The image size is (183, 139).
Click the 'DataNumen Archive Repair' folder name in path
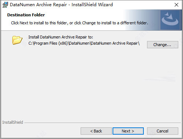click(114, 43)
